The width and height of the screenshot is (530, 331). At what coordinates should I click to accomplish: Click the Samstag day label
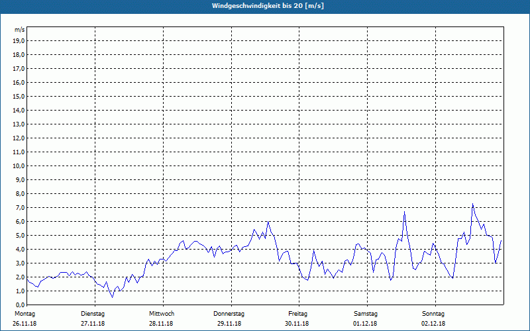[x=366, y=314]
